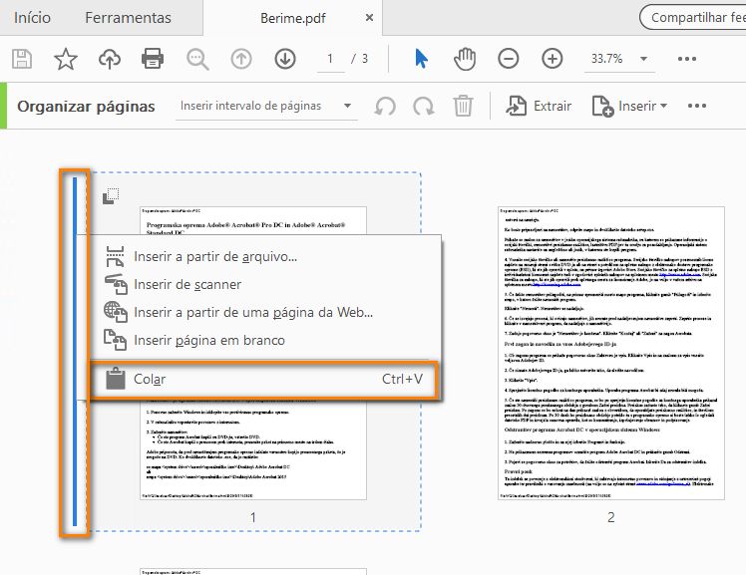The height and width of the screenshot is (575, 746).
Task: Select the arrow selection tool
Action: click(x=421, y=59)
